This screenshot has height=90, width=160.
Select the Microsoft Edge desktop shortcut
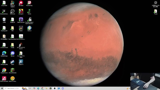click(4, 54)
